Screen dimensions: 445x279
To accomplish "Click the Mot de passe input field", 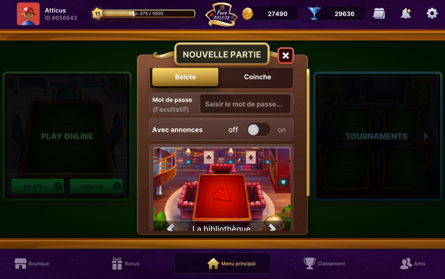I will click(x=245, y=104).
